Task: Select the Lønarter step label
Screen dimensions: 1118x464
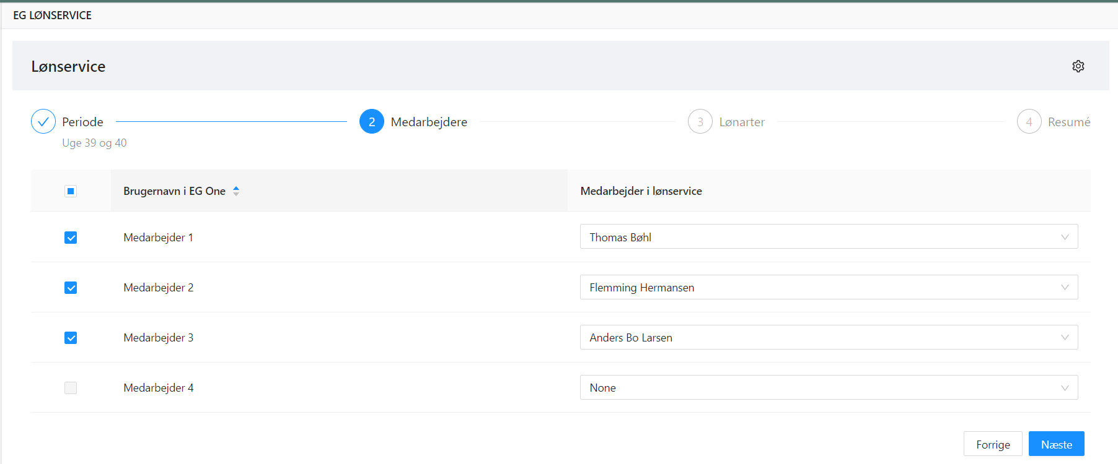Action: point(742,122)
